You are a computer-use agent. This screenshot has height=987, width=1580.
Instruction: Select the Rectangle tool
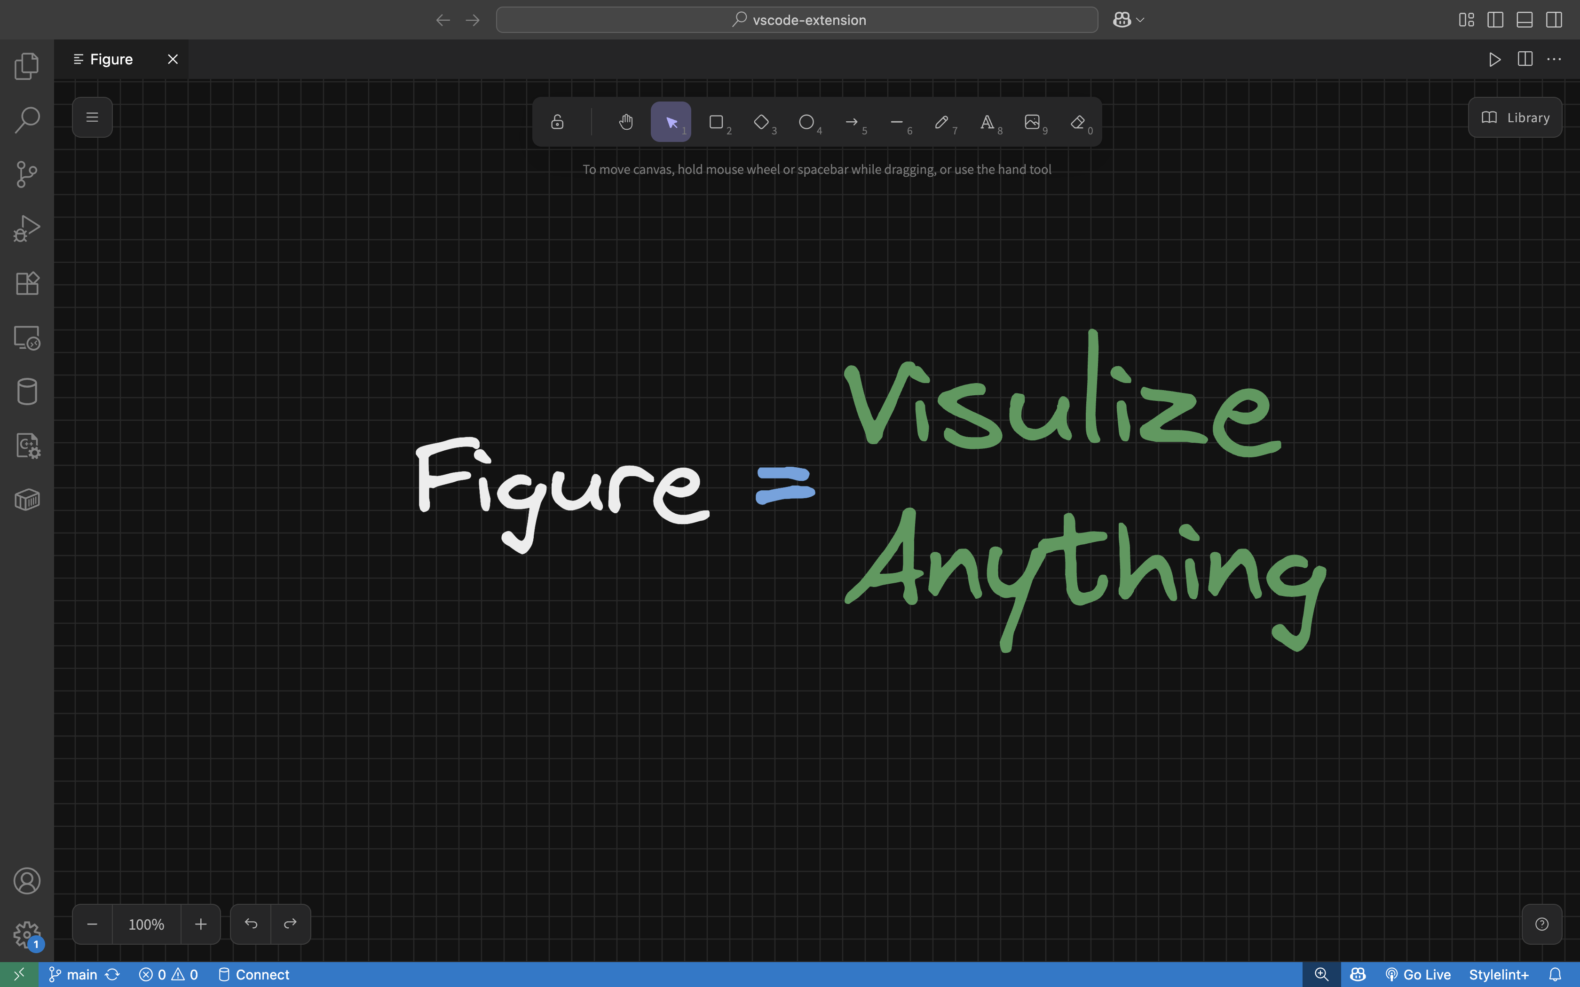[716, 122]
